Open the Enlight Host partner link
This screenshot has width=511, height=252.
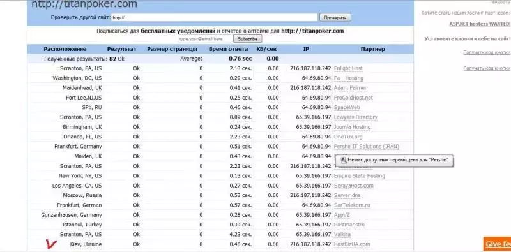(348, 68)
